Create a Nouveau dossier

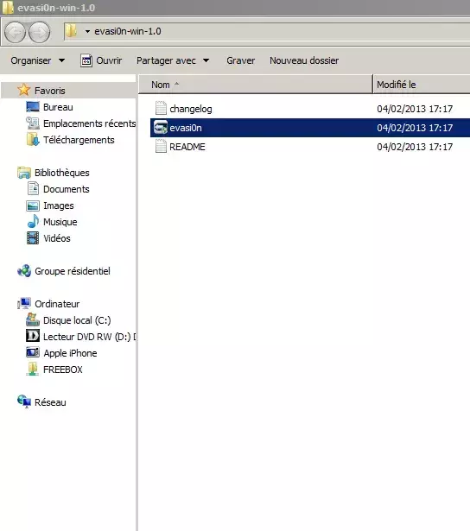click(304, 60)
